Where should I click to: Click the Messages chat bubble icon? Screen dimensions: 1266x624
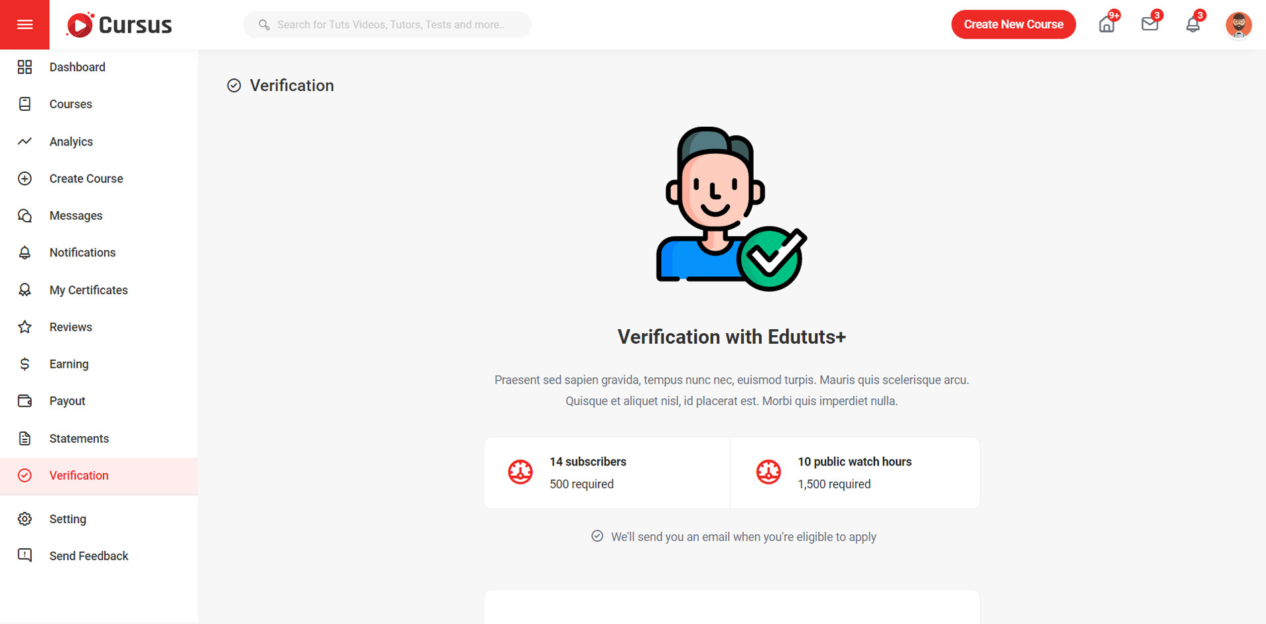click(x=25, y=216)
